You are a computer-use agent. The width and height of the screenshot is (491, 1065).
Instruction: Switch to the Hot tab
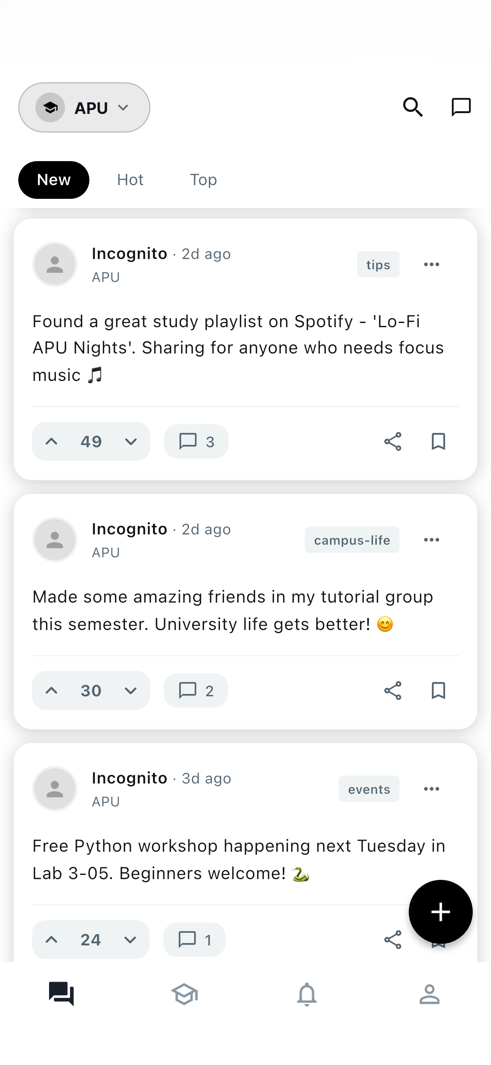click(130, 180)
